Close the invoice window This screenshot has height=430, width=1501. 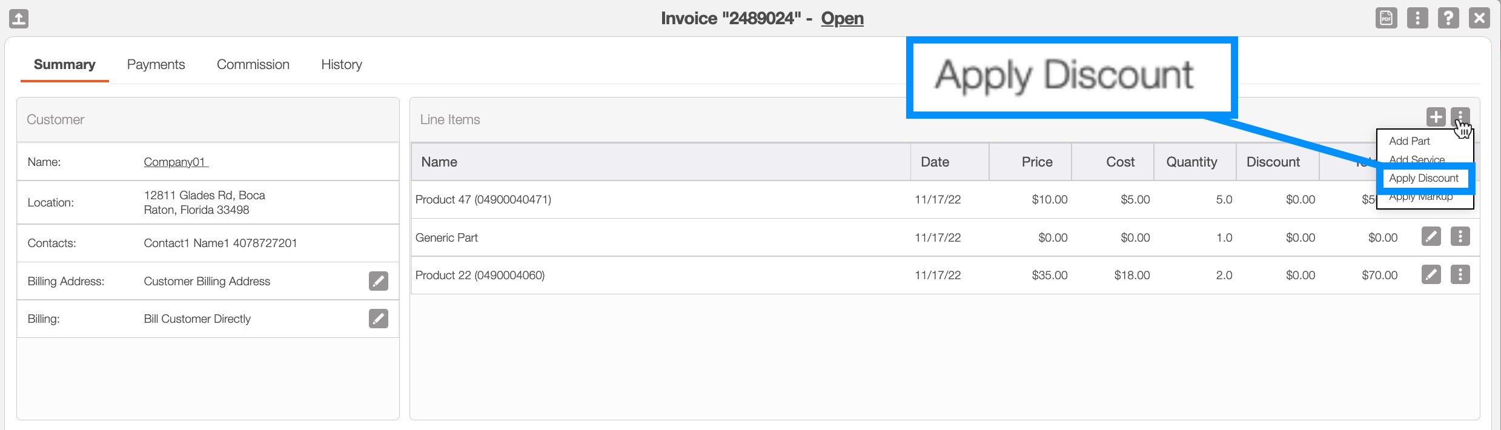pos(1479,18)
